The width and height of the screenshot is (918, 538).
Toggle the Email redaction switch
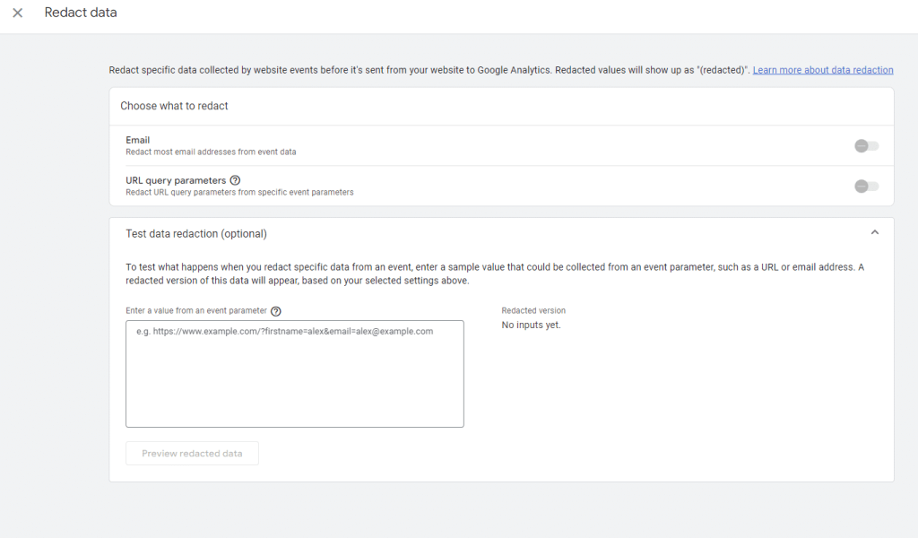pyautogui.click(x=867, y=146)
